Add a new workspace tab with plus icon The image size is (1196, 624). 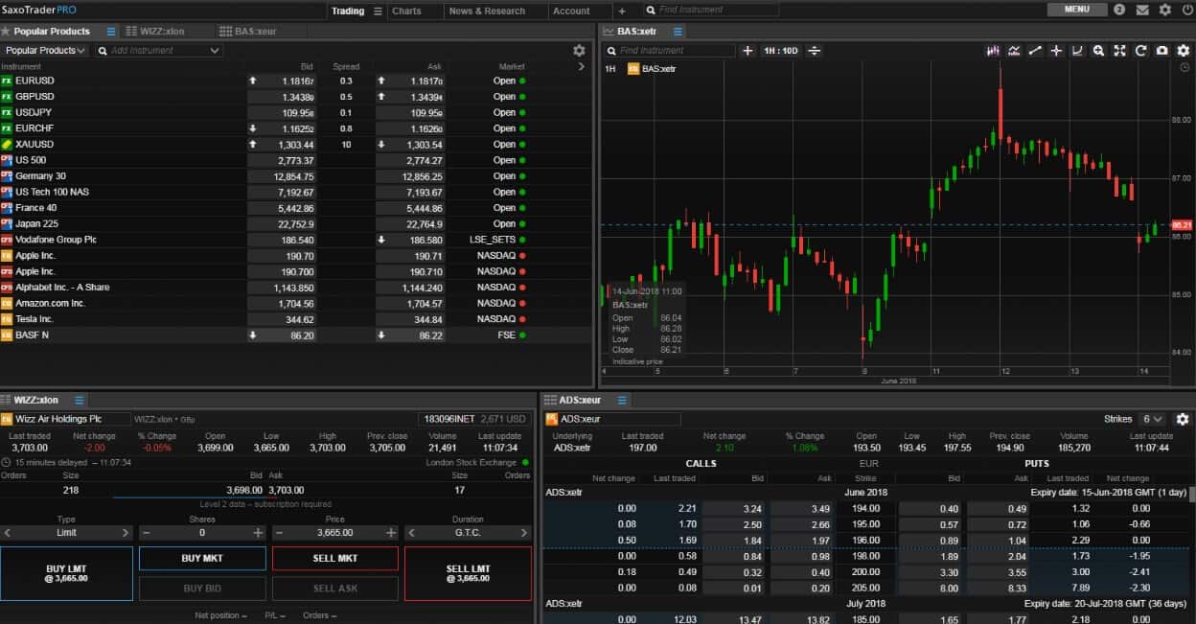[621, 11]
